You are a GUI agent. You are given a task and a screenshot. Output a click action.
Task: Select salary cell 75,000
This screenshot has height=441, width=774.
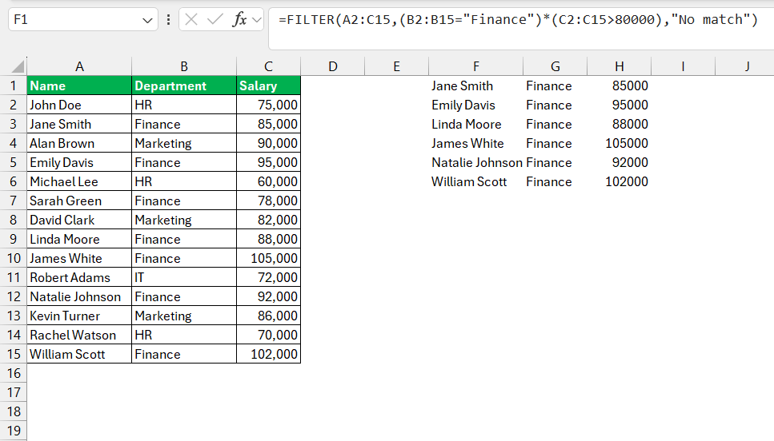coord(268,105)
